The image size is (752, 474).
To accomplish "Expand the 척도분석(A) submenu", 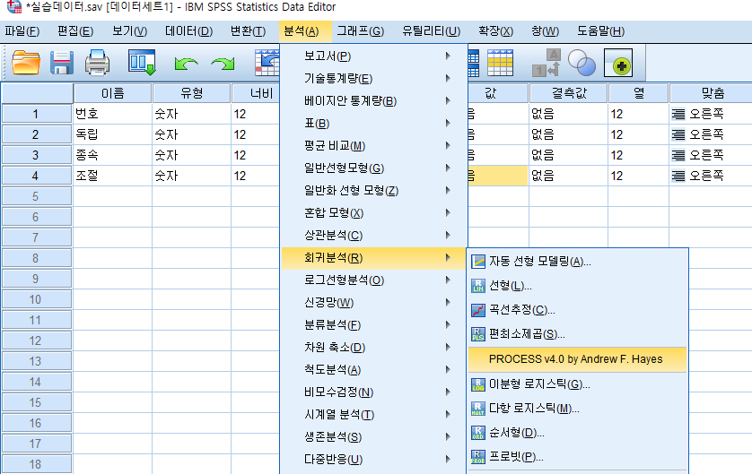I will (373, 370).
